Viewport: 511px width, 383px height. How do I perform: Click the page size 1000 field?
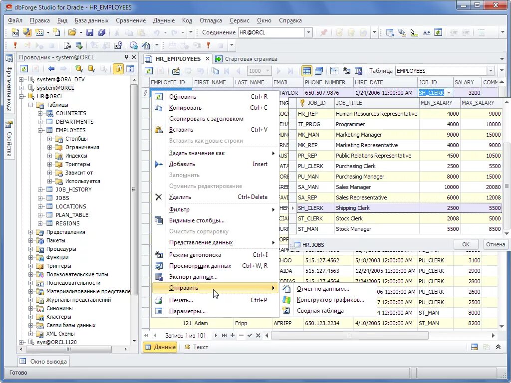pyautogui.click(x=259, y=71)
